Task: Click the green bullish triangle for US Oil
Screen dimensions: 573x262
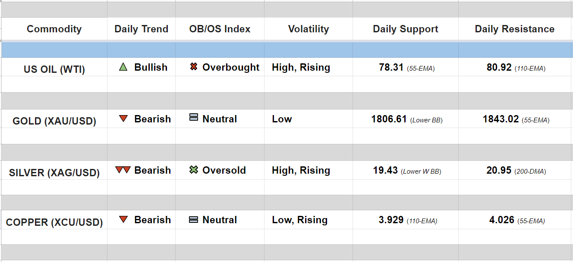Action: click(123, 67)
